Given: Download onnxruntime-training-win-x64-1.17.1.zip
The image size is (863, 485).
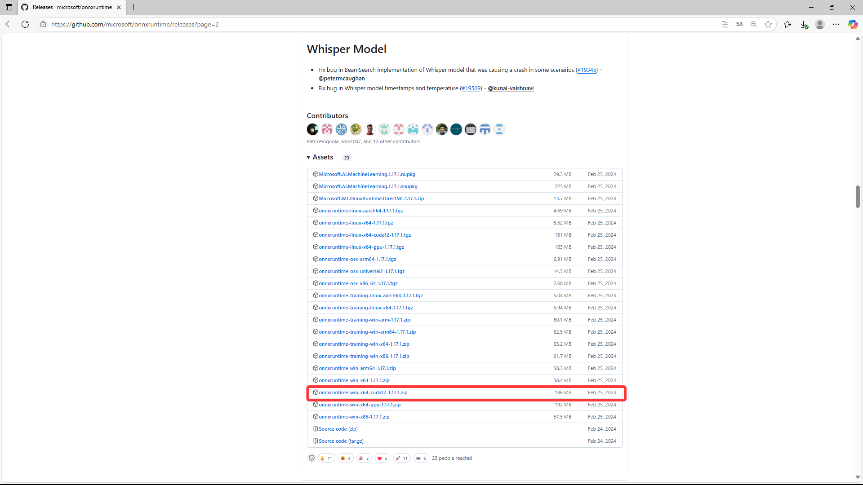Looking at the screenshot, I should [x=364, y=344].
